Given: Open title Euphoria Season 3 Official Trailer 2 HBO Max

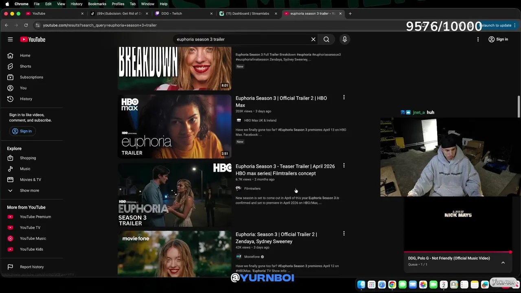Looking at the screenshot, I should (281, 102).
